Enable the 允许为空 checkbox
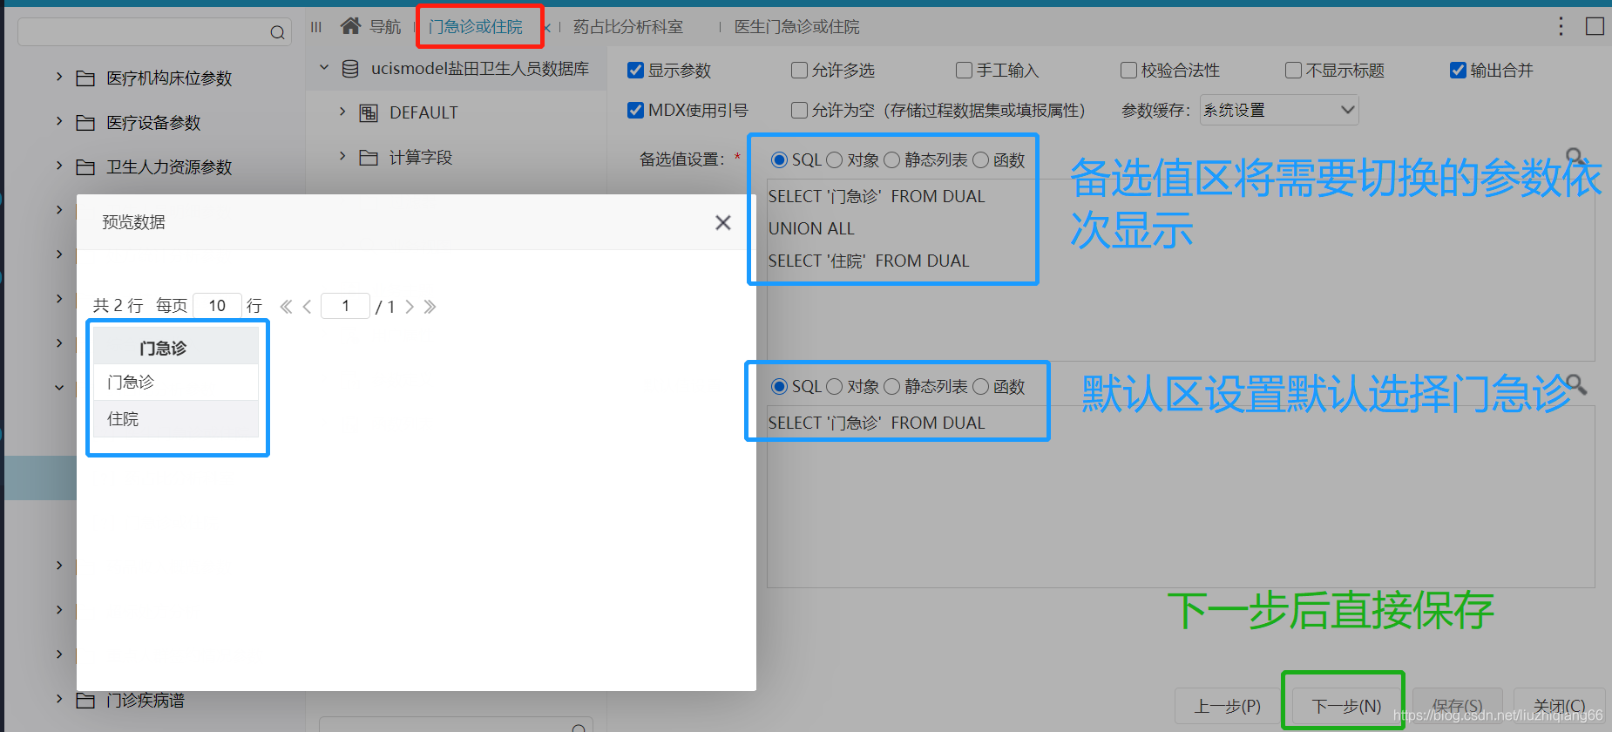Screen dimensions: 1612x732 (799, 111)
